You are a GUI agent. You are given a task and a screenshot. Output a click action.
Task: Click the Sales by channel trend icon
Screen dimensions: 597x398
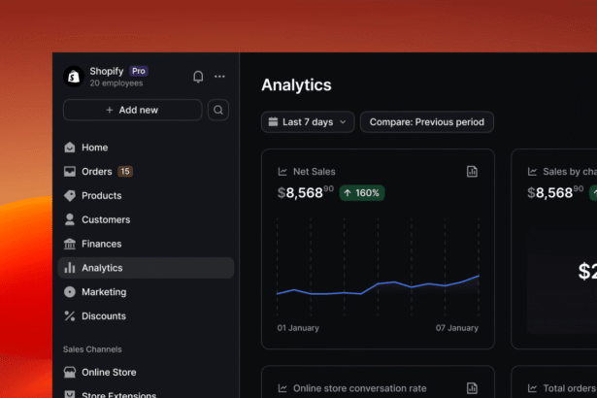(x=532, y=172)
